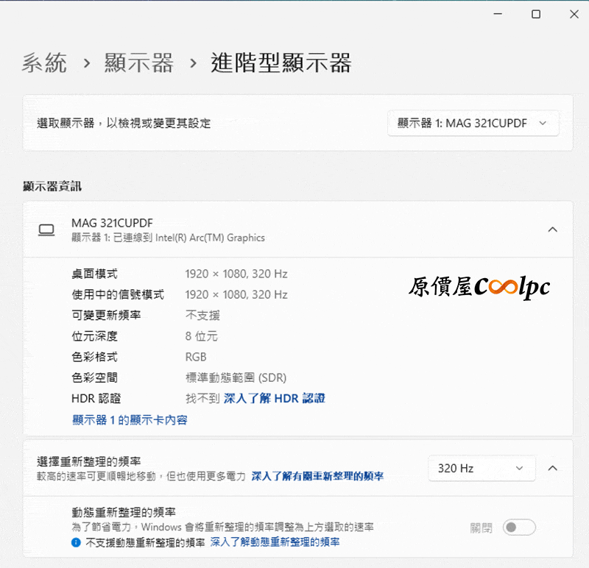The image size is (589, 568).
Task: Click the 深入了解有關重新整理的頻率 link
Action: point(317,477)
